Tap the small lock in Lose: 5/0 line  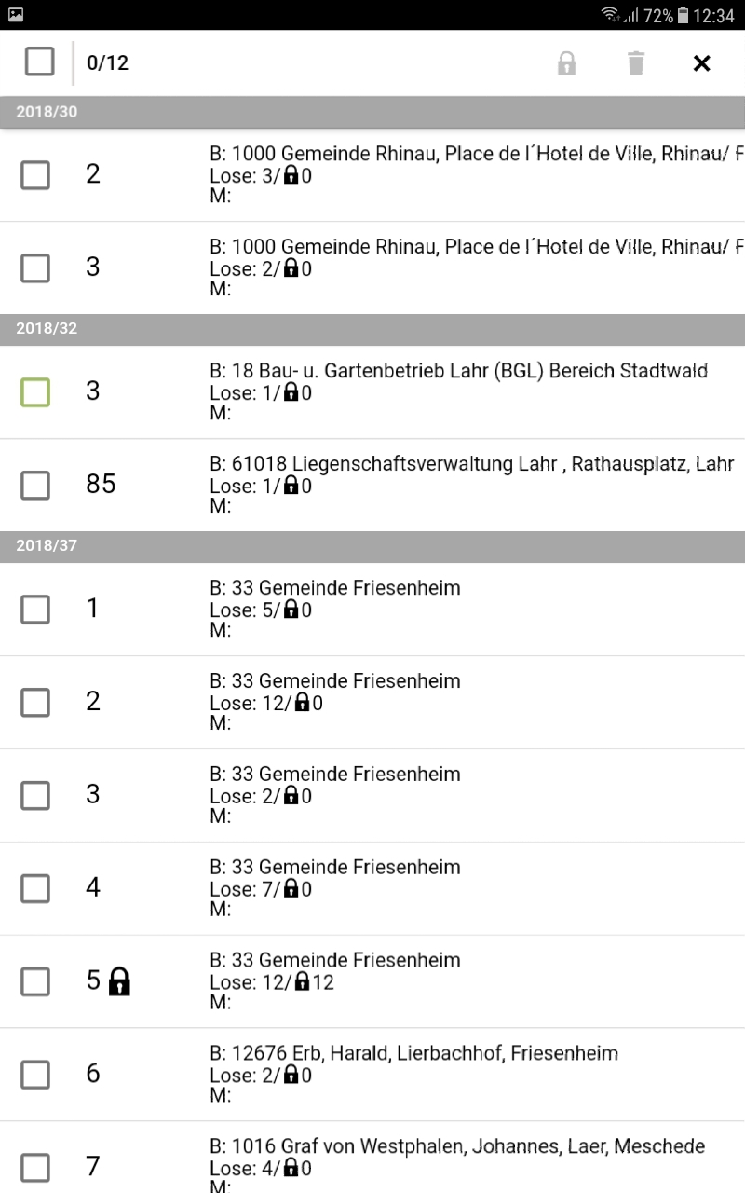pyautogui.click(x=291, y=610)
